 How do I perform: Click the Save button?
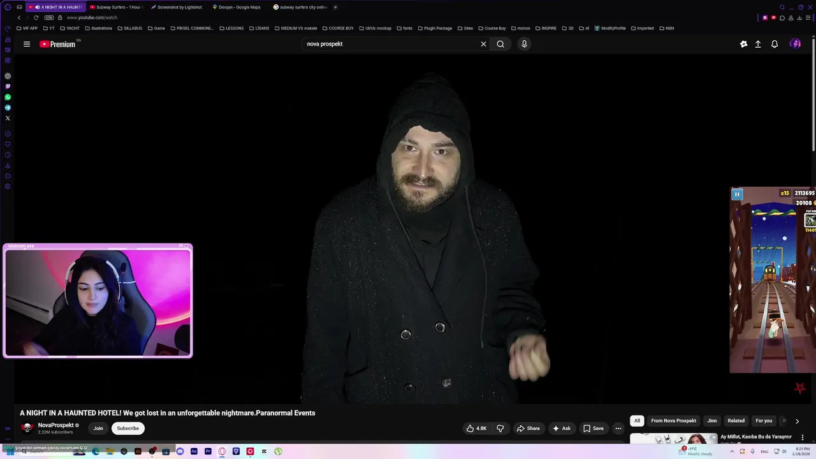click(594, 428)
